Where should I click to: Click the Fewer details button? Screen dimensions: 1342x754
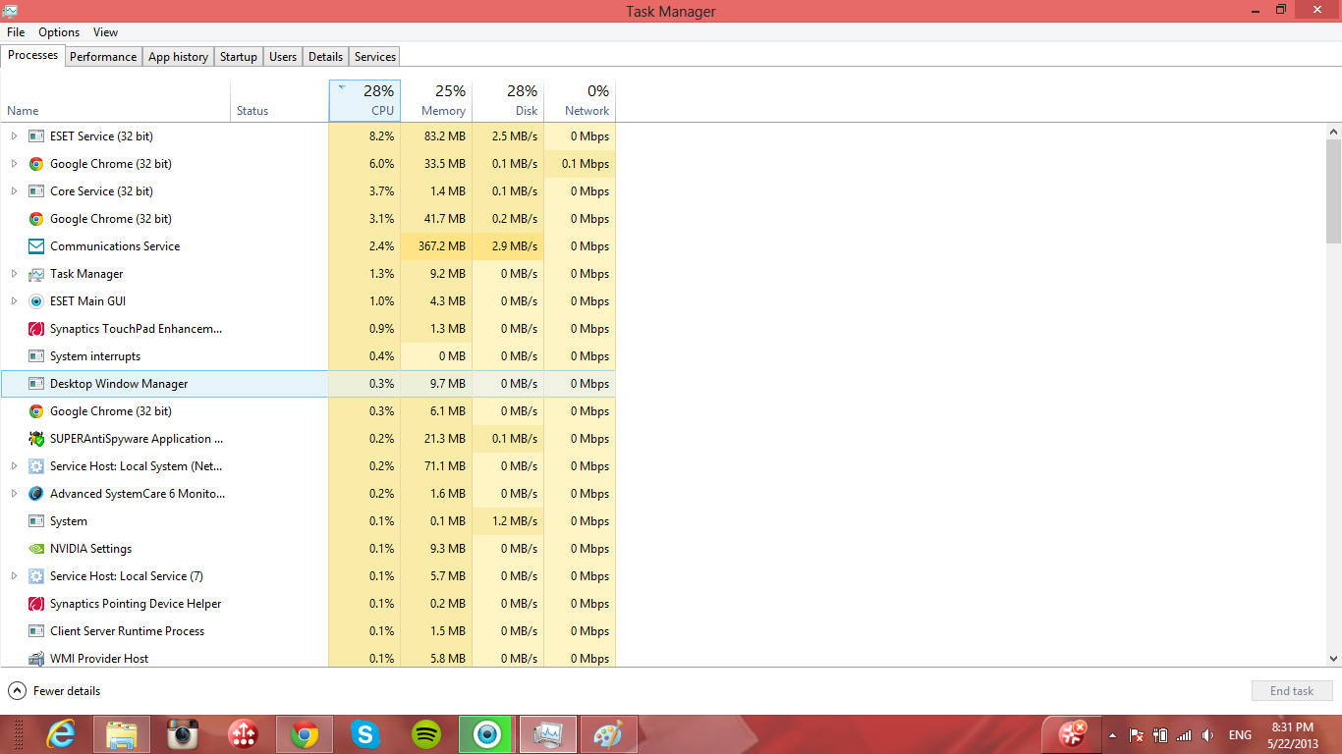[54, 691]
